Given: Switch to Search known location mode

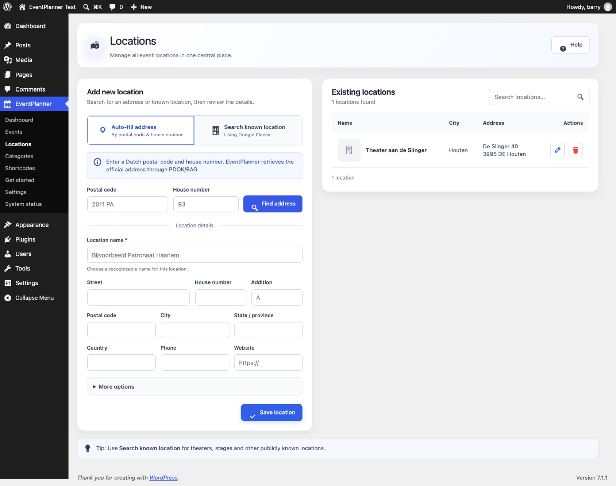Looking at the screenshot, I should [x=248, y=130].
